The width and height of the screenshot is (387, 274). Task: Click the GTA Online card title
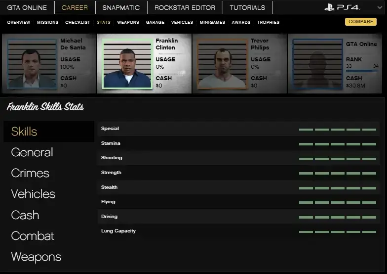(361, 44)
